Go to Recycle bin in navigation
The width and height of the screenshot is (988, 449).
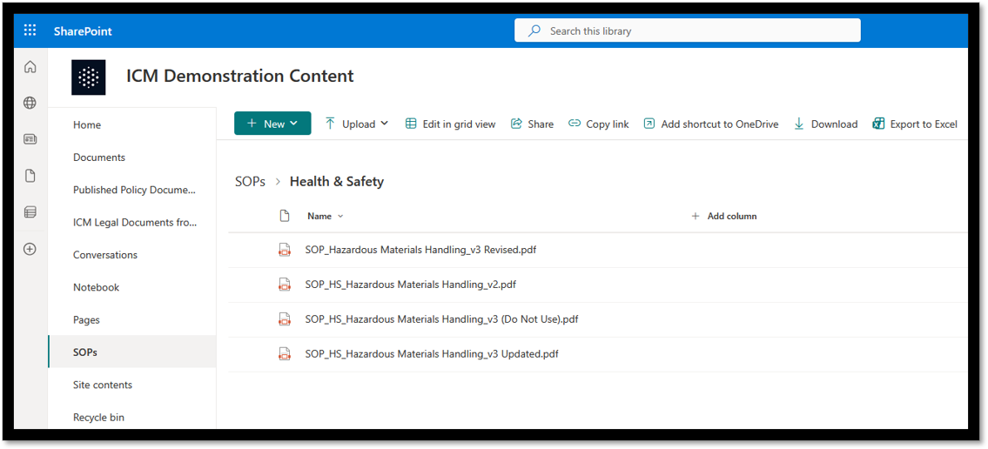98,418
